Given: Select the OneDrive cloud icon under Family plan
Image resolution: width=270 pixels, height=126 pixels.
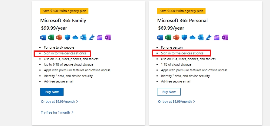Looking at the screenshot, I should 75,37.
